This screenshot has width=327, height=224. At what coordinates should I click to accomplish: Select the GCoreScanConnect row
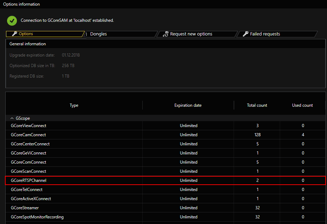tap(165, 171)
